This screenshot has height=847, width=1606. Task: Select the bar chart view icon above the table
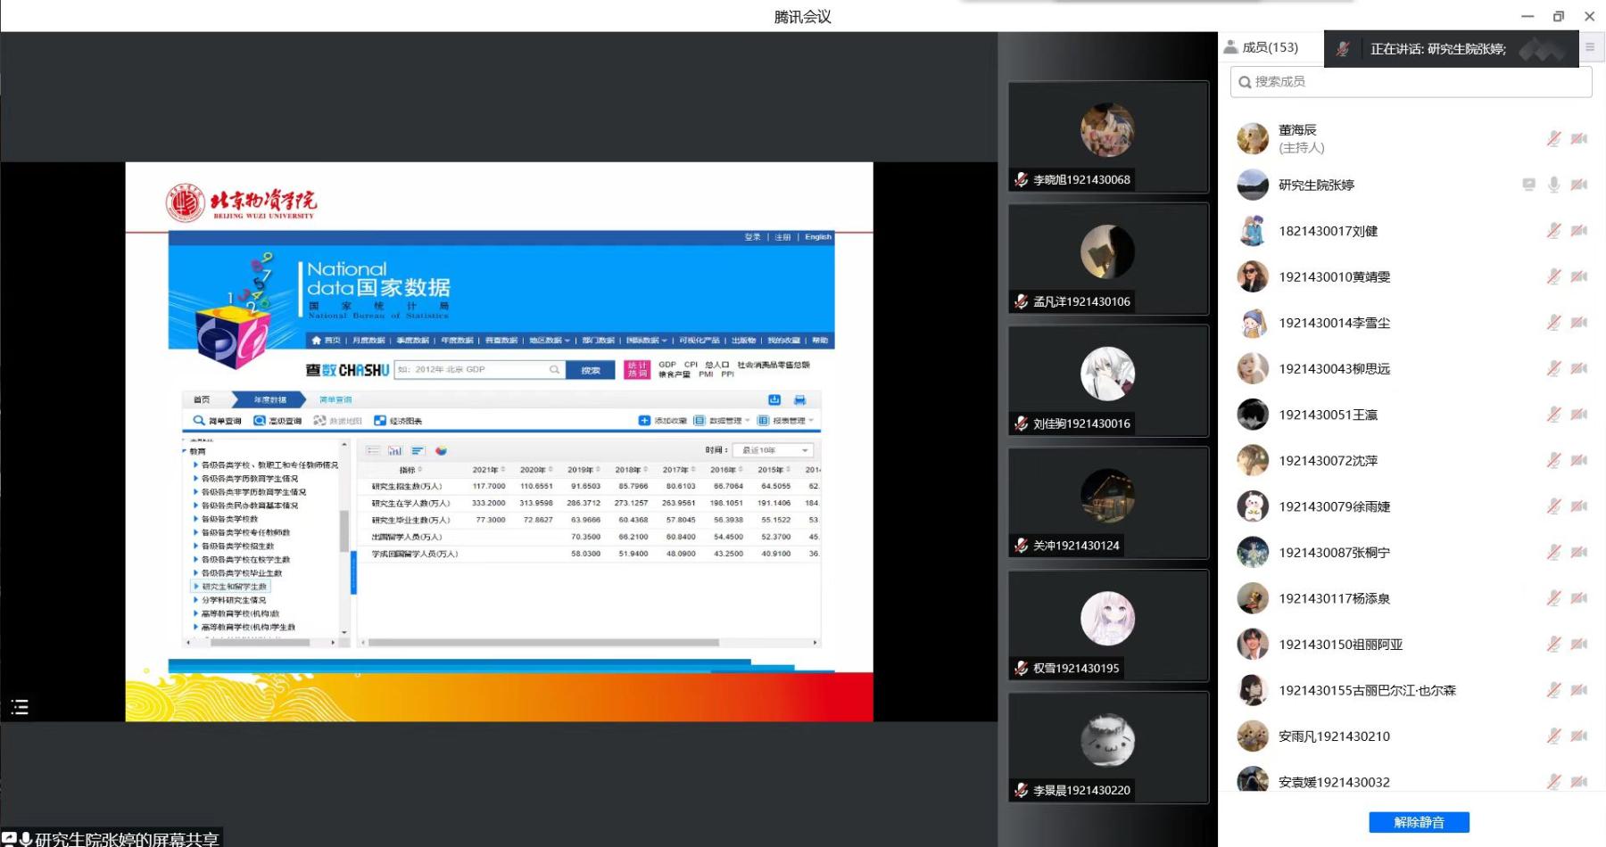395,451
